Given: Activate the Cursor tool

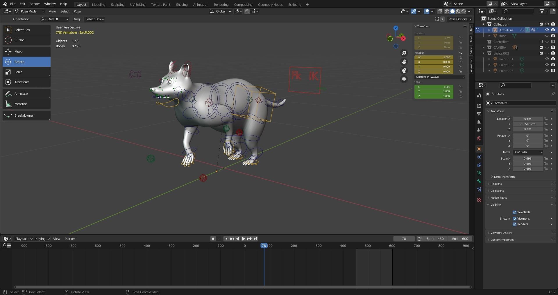Looking at the screenshot, I should tap(26, 40).
